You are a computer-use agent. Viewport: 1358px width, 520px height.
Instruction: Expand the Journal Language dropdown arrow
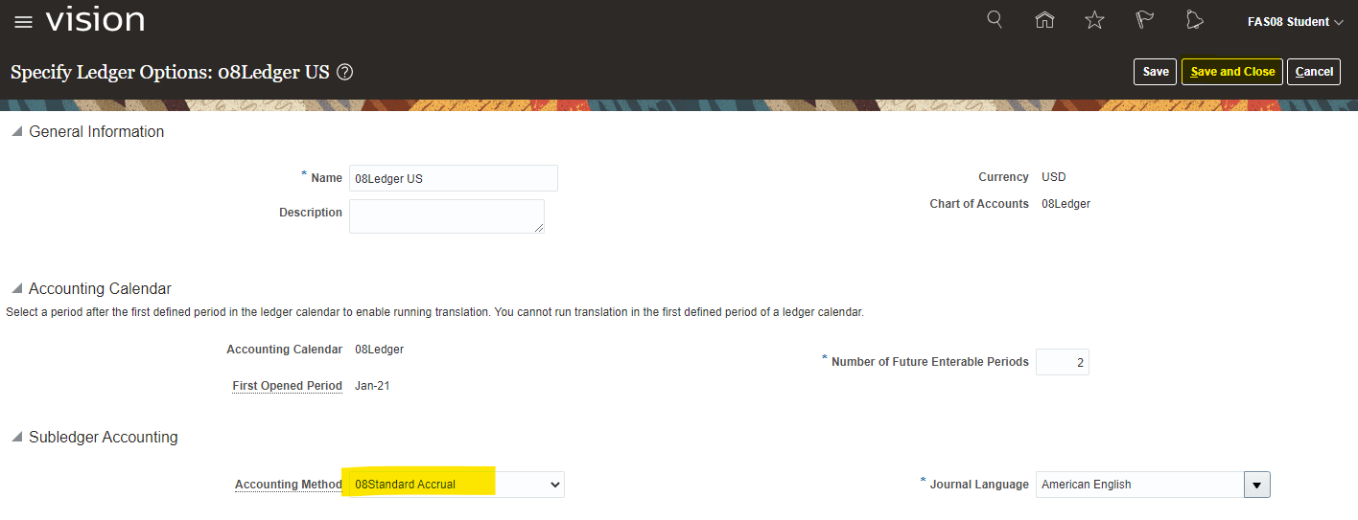click(x=1256, y=485)
